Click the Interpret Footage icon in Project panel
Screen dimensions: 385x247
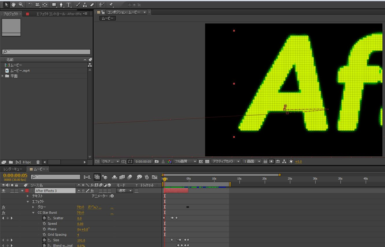click(4, 162)
